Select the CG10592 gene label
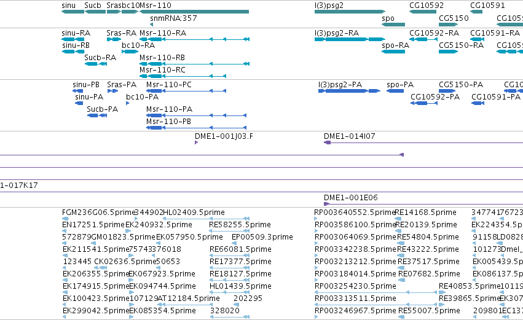Viewport: 523px width, 320px height. 427,6
